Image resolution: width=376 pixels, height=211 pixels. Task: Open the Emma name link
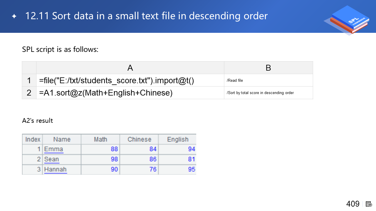tap(53, 149)
